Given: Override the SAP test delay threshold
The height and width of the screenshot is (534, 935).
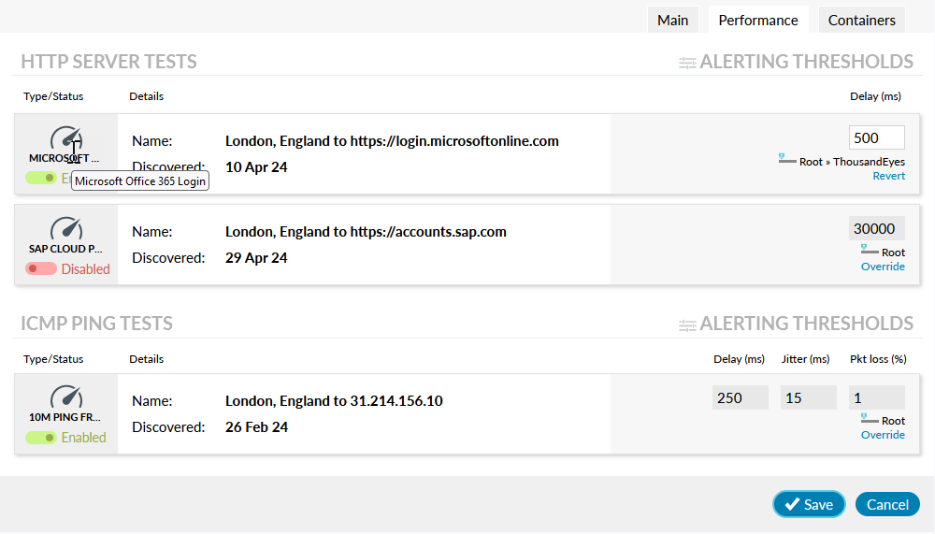Looking at the screenshot, I should 883,267.
